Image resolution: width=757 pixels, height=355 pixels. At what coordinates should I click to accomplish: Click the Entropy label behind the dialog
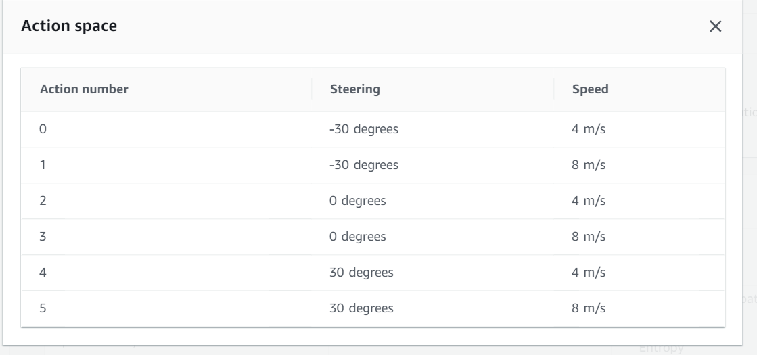(662, 349)
